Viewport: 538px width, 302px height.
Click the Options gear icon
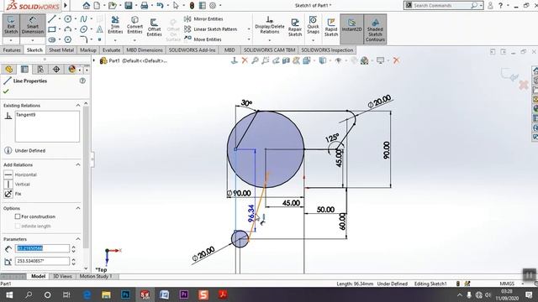tap(213, 5)
